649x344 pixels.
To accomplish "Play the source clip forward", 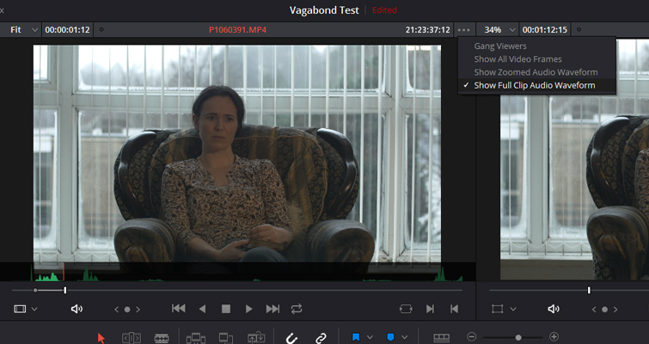I will 249,309.
